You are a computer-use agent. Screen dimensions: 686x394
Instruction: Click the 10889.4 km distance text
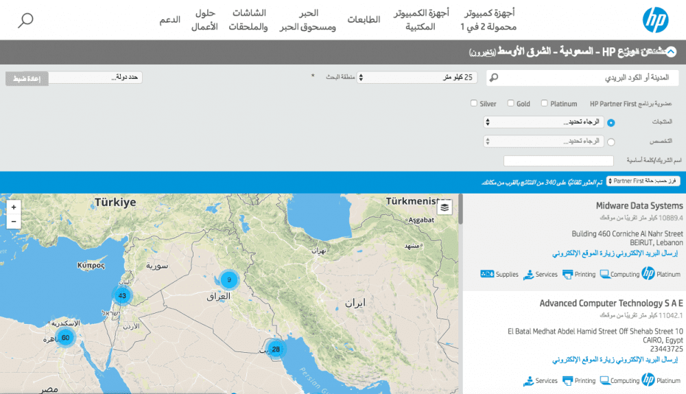(x=641, y=218)
